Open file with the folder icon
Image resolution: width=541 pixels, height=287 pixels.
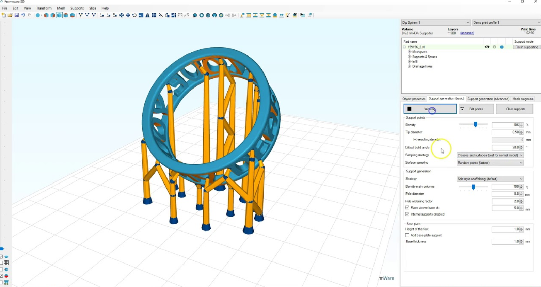coord(10,15)
